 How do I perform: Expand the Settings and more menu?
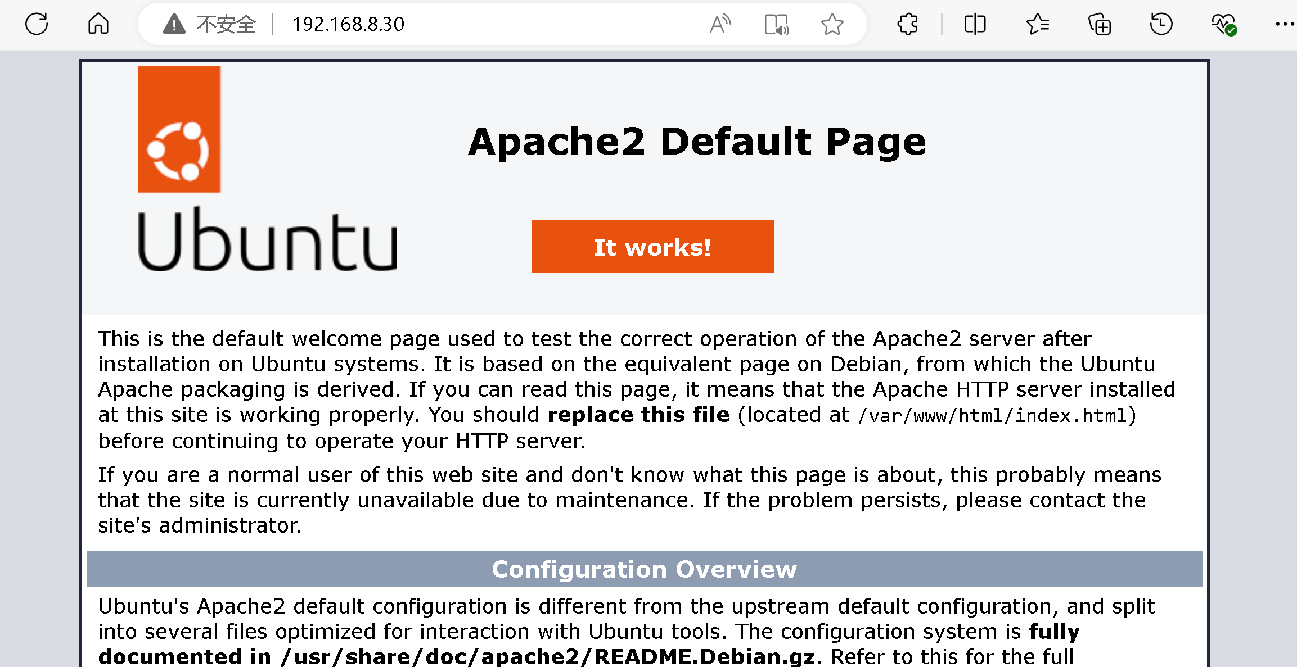[x=1285, y=24]
